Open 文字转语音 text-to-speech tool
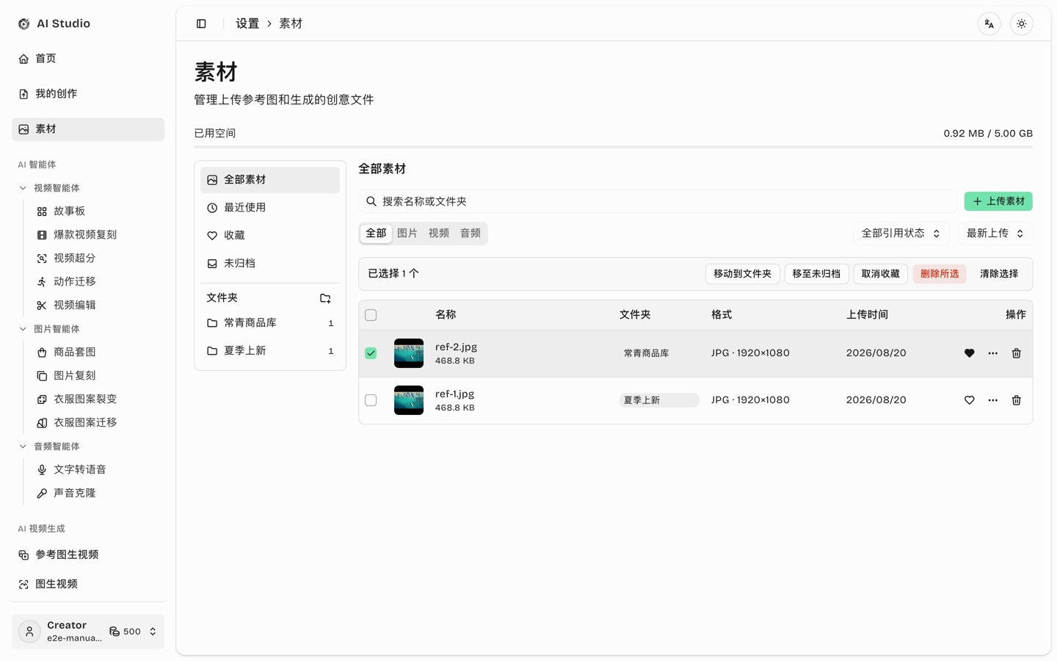Screen dimensions: 1057x661 tap(97, 470)
